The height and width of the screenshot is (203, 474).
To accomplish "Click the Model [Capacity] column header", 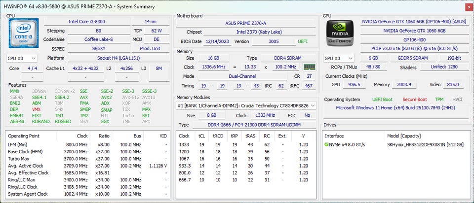I will 403,135.
